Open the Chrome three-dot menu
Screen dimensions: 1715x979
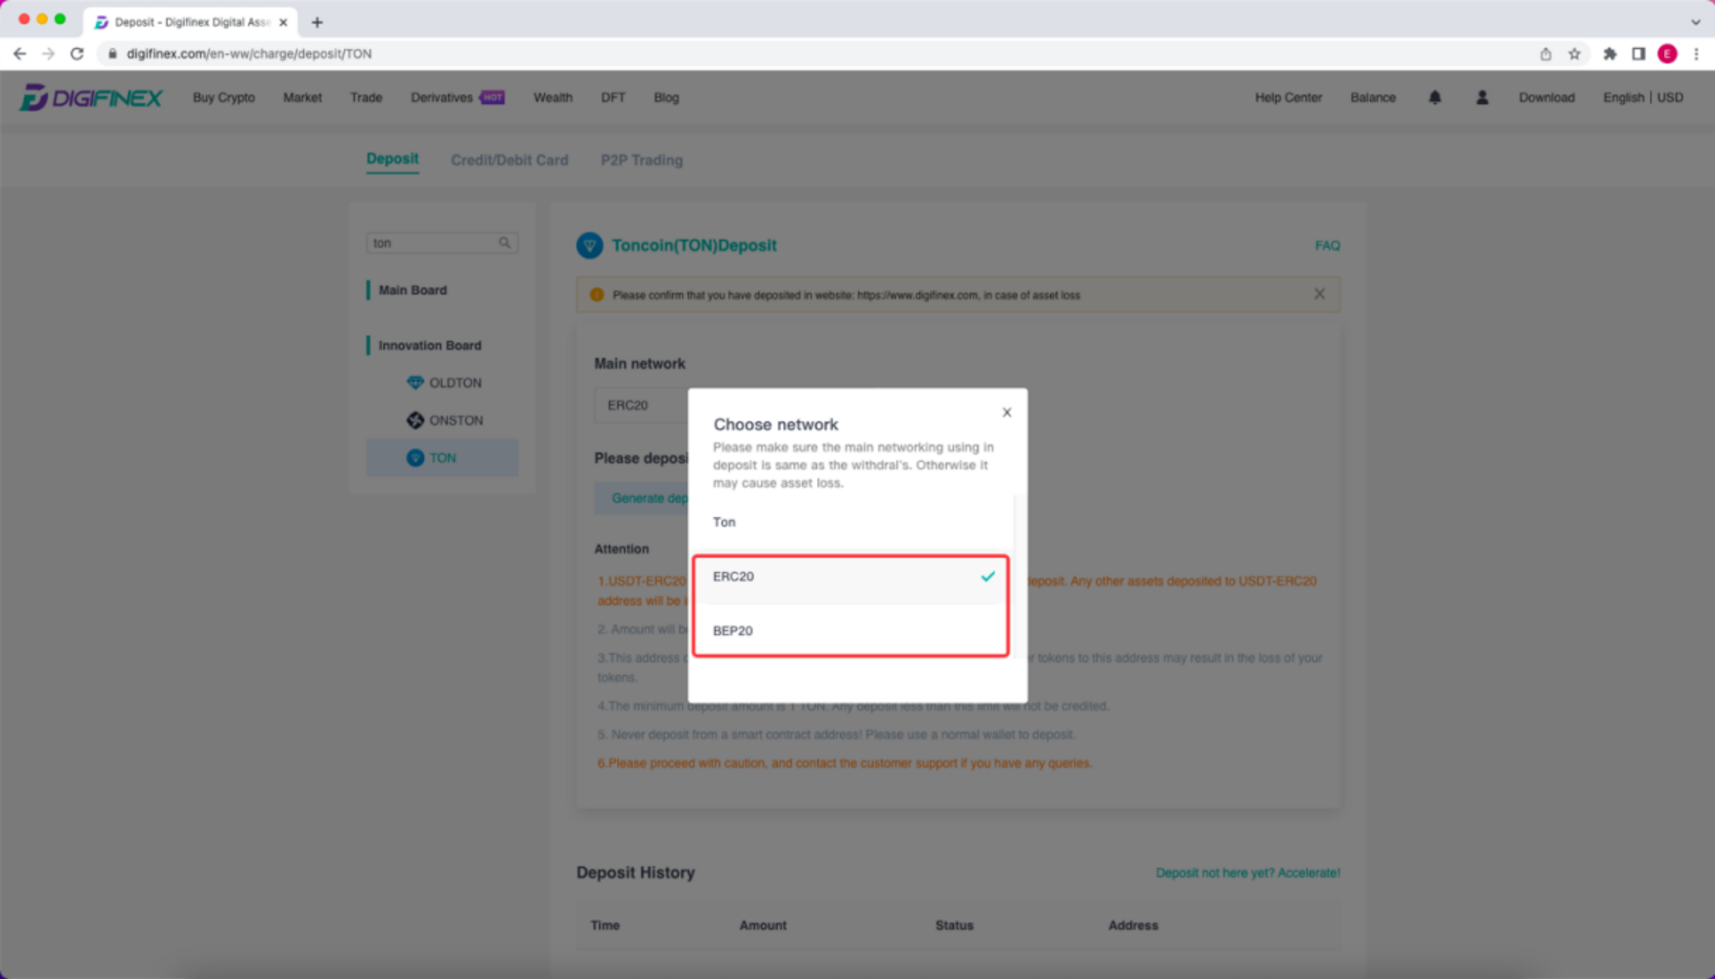click(1696, 54)
